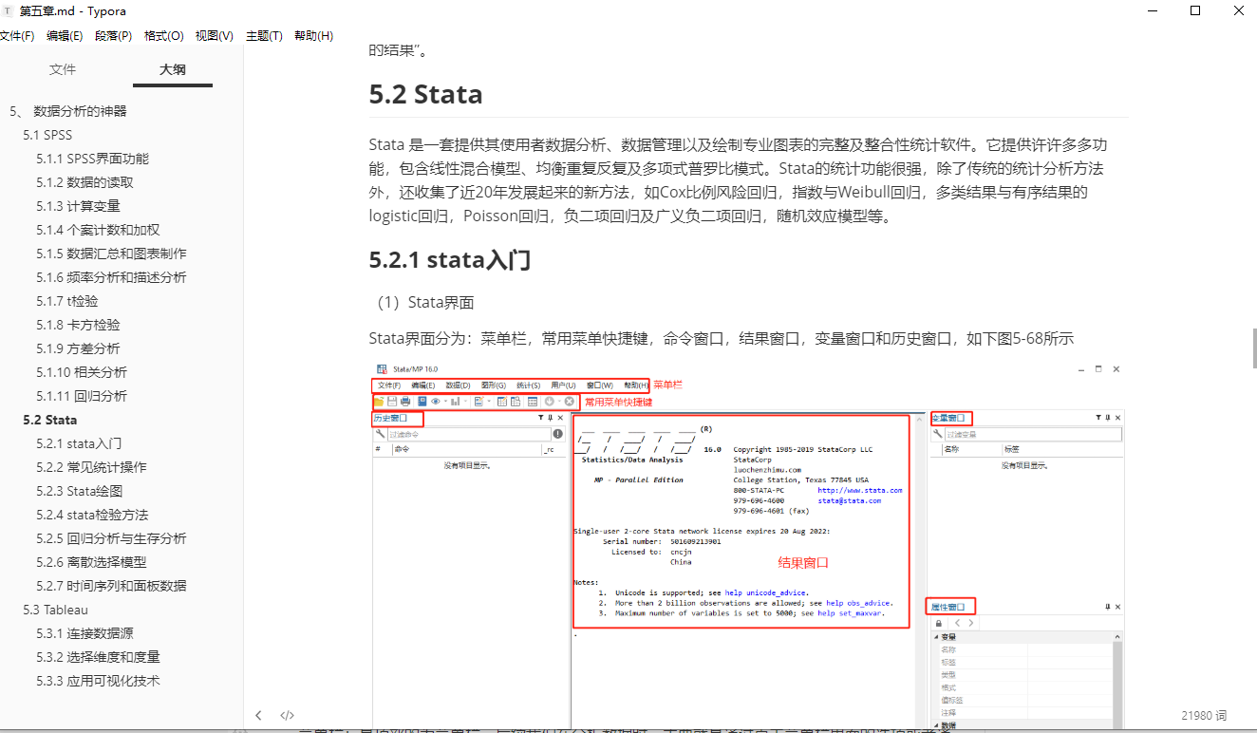The width and height of the screenshot is (1257, 733).
Task: Open 5.1.5 数据汇总和图表制作 in outline
Action: coord(112,254)
